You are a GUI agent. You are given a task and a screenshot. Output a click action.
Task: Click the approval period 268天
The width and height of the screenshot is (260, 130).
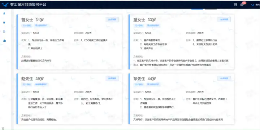coord(200,33)
